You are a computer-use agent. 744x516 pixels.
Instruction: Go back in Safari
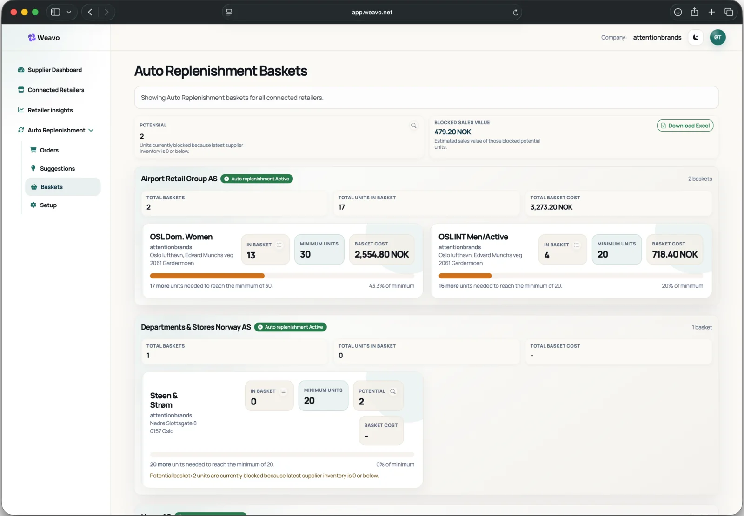pos(90,12)
